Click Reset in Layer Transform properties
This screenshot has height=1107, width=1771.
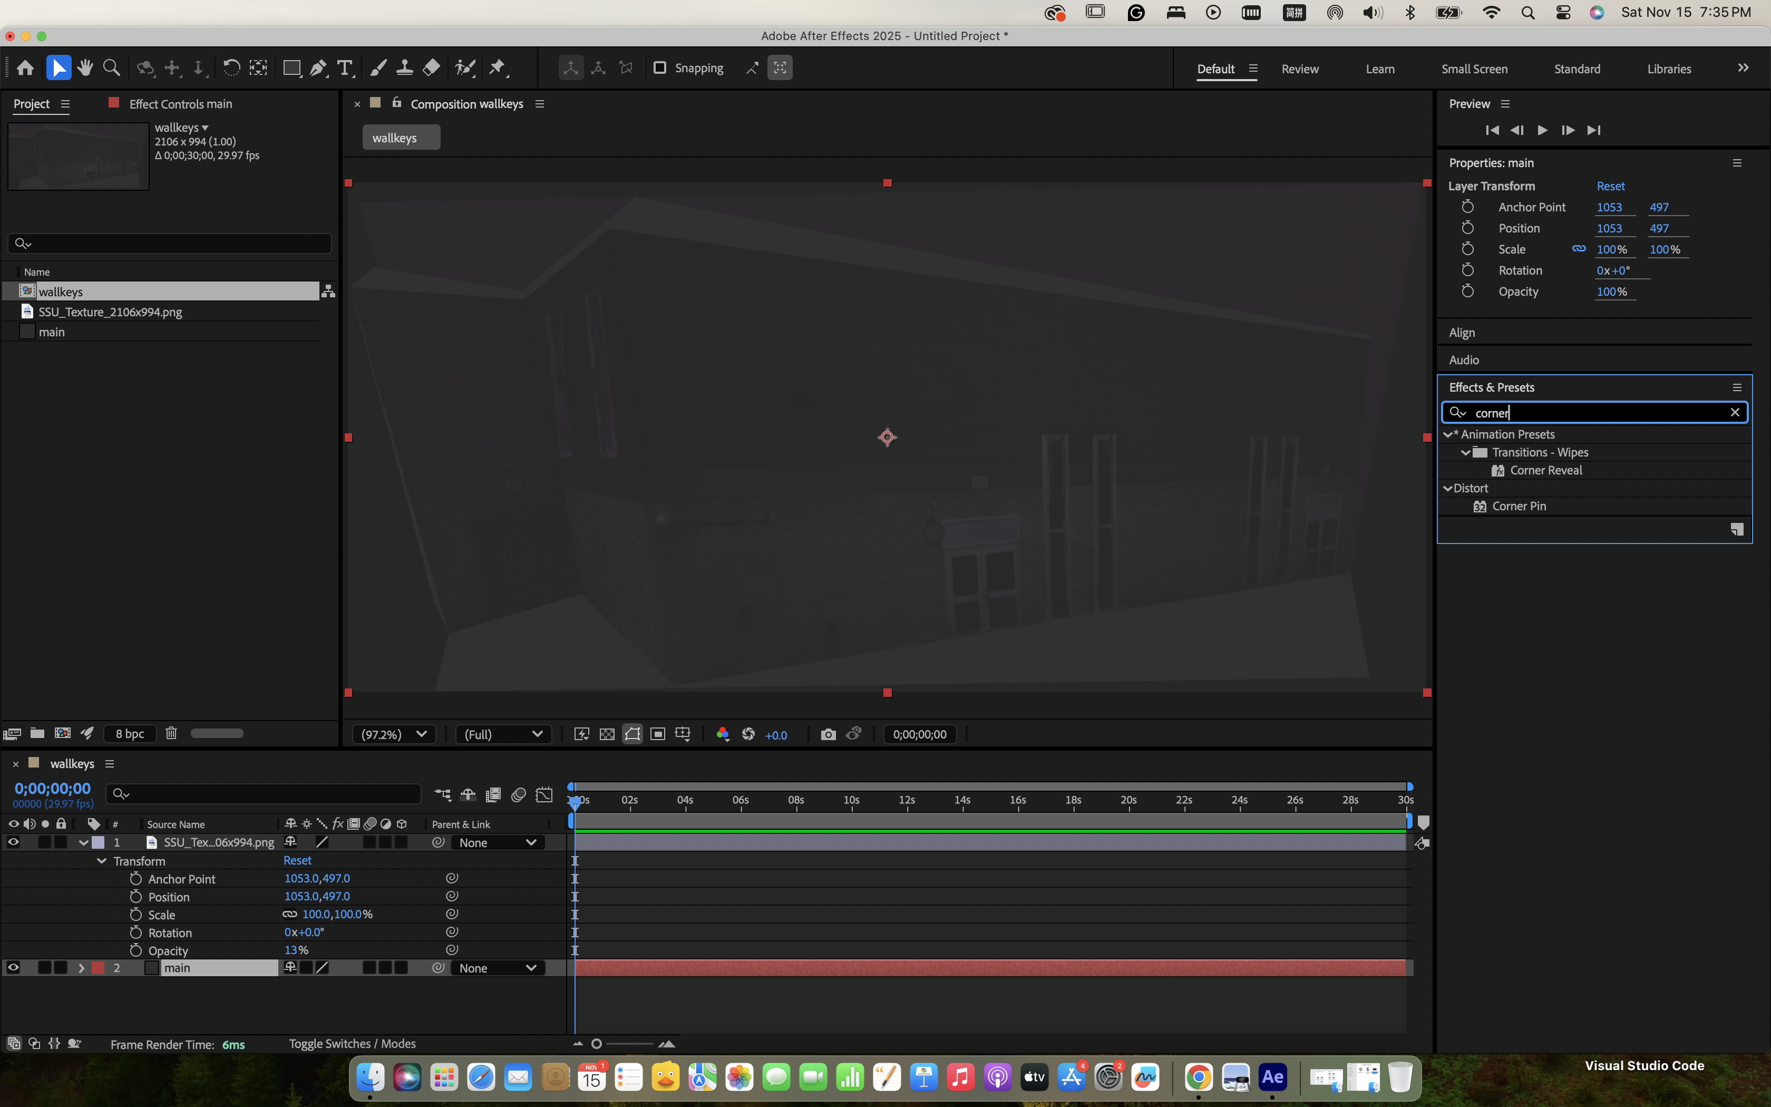point(1610,186)
